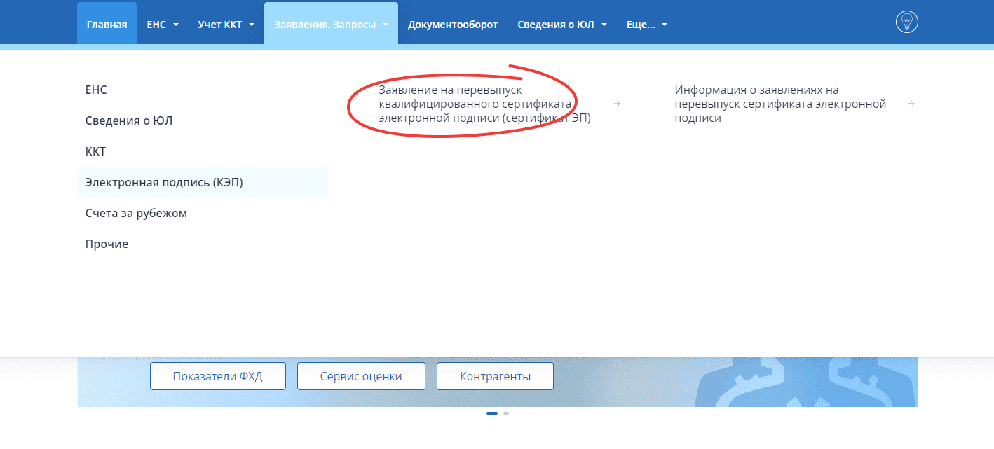Click arrow beside reissue applications information
This screenshot has width=994, height=449.
[x=911, y=104]
